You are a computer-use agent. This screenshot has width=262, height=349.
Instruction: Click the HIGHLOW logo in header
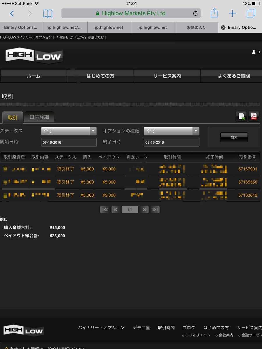[x=34, y=55]
